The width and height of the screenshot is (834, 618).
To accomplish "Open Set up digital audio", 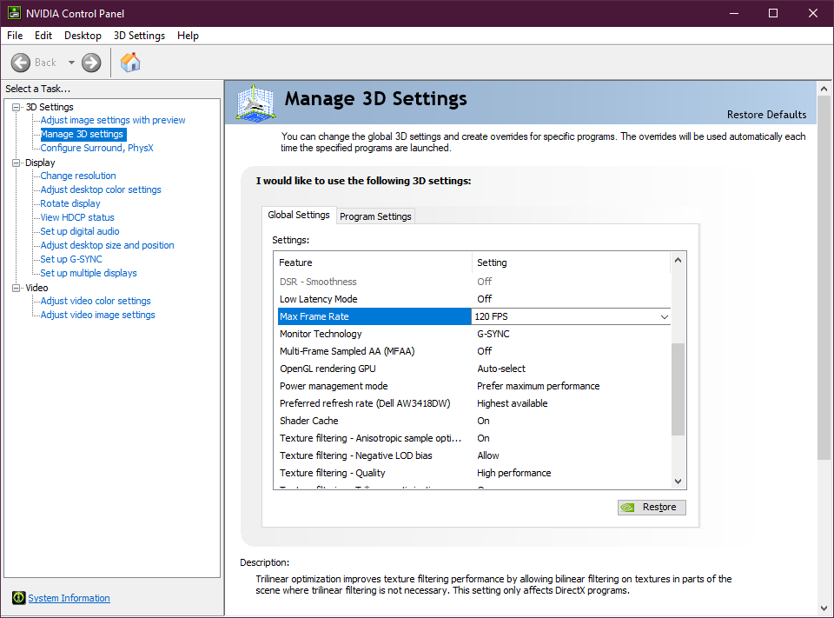I will [80, 231].
